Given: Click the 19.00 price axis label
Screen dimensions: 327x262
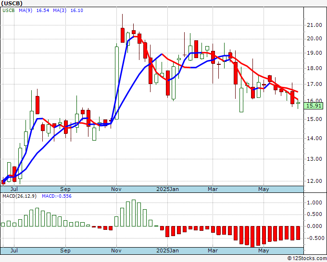Looking at the screenshot, I should coord(314,53).
